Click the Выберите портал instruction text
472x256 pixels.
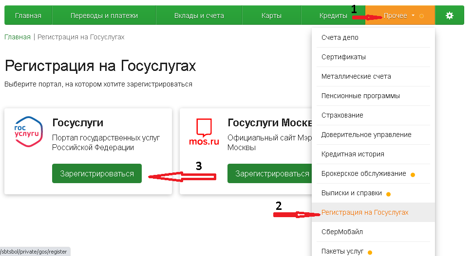[98, 85]
